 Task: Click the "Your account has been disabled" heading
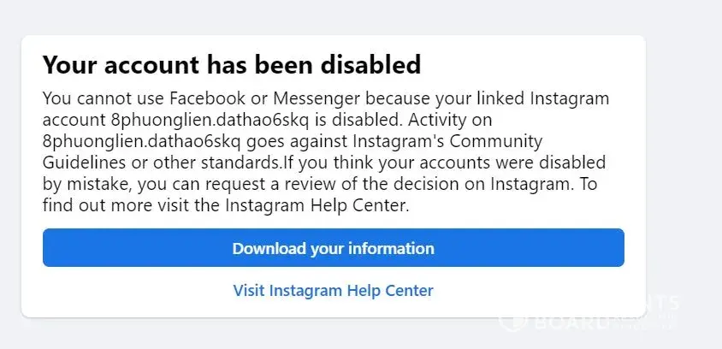coord(232,64)
